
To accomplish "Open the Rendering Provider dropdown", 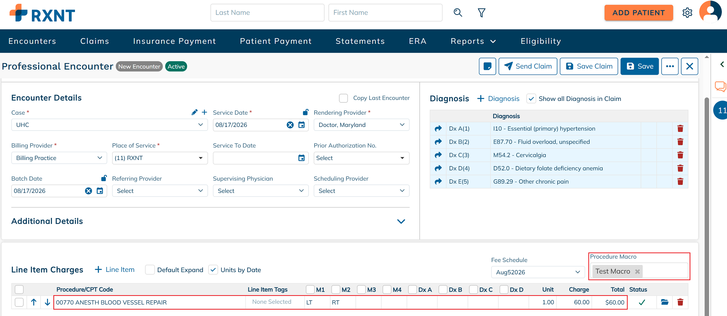I will pos(361,125).
